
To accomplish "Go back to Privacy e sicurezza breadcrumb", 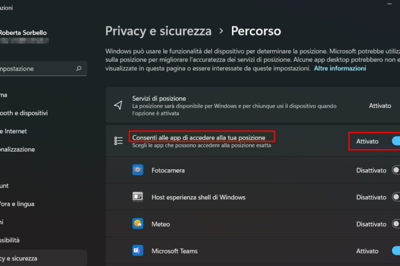I will 158,31.
